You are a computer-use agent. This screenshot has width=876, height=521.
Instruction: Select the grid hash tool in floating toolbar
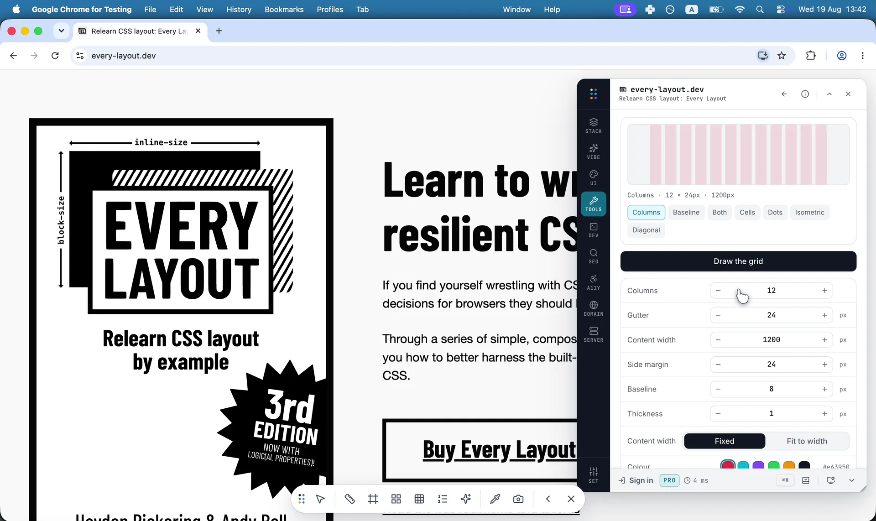373,499
